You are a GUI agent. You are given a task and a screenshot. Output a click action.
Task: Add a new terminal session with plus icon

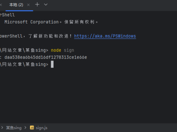pyautogui.click(x=37, y=5)
